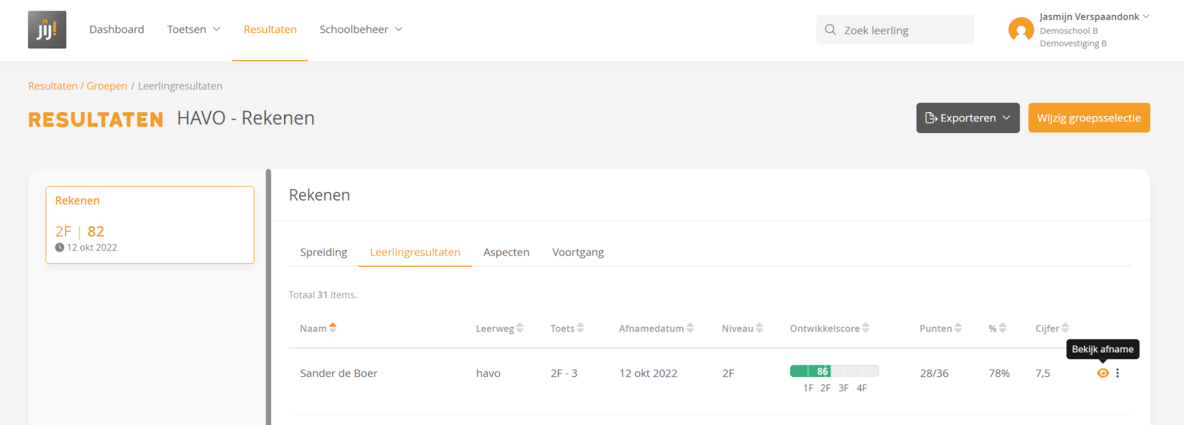This screenshot has height=425, width=1184.
Task: Sort the table by Leerweg column
Action: click(500, 328)
